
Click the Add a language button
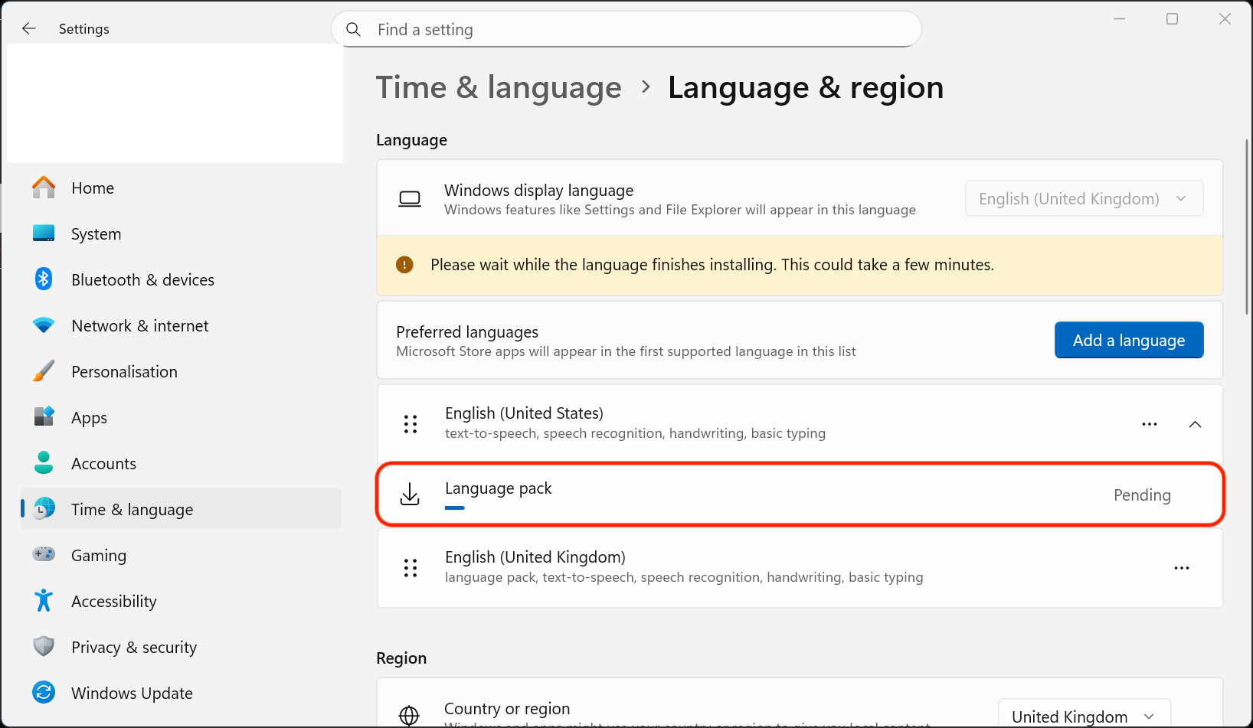tap(1128, 339)
